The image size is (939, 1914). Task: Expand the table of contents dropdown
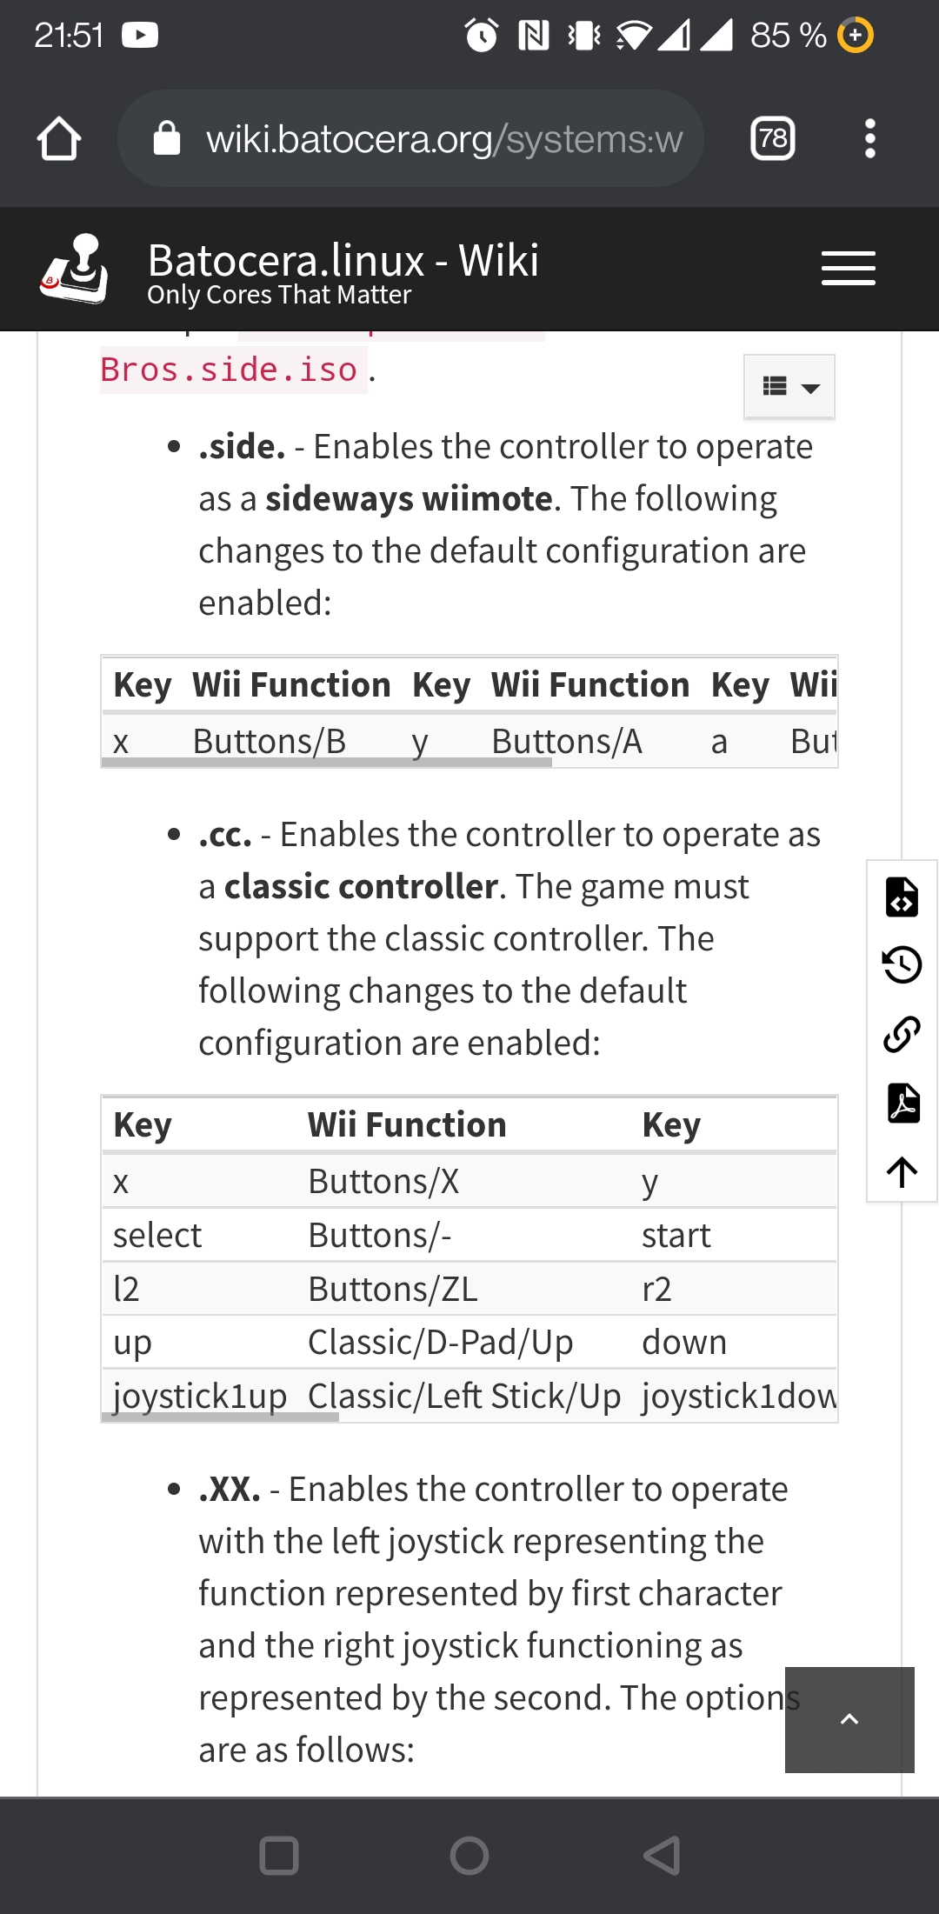click(789, 387)
